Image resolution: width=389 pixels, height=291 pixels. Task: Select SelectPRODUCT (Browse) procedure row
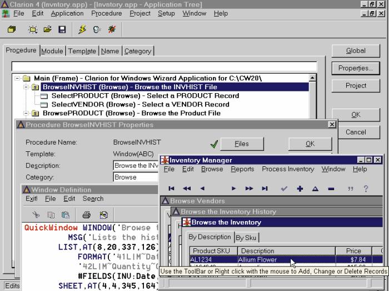tap(145, 96)
